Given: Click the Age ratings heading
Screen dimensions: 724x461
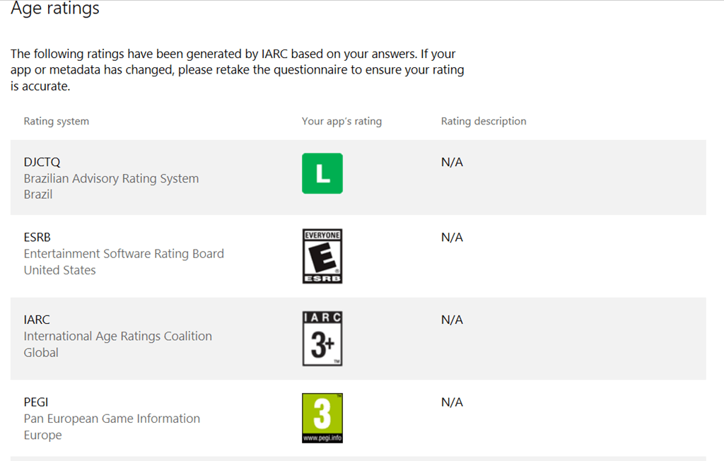Looking at the screenshot, I should point(55,8).
